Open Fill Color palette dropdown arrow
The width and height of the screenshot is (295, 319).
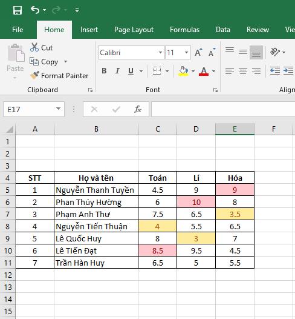(x=193, y=71)
